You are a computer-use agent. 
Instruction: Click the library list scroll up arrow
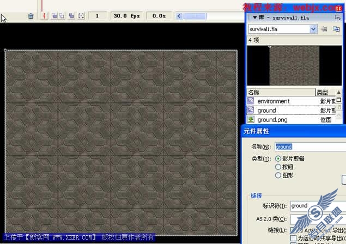(x=339, y=115)
